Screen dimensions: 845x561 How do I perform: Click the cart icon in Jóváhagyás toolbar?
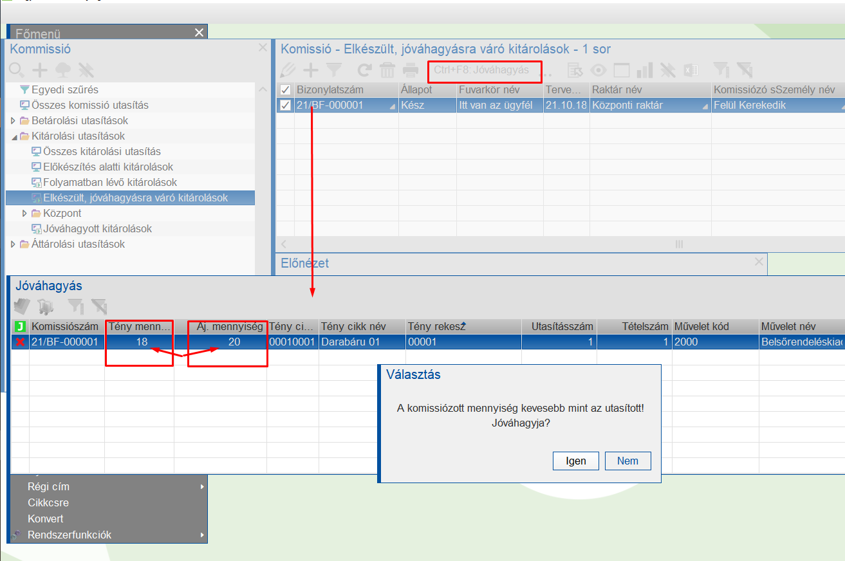46,306
